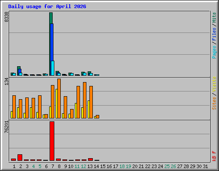Click the tall red KBytes bar for day 7
The width and height of the screenshot is (219, 171).
52,141
